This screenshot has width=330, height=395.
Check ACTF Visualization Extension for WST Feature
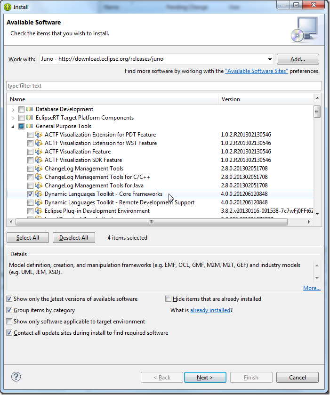30,144
